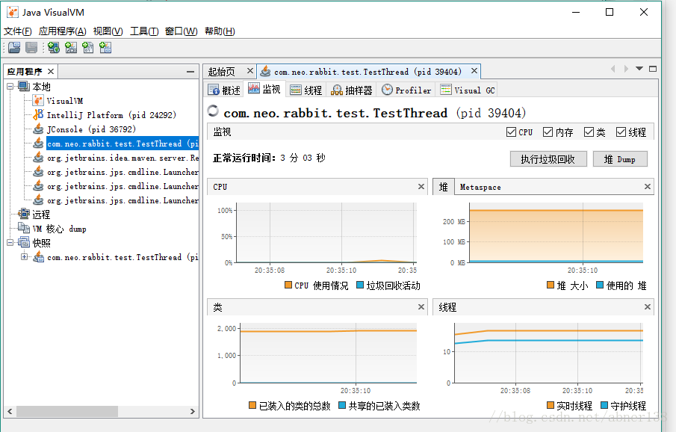Collapse the 本地 tree node
This screenshot has width=676, height=432.
10,86
